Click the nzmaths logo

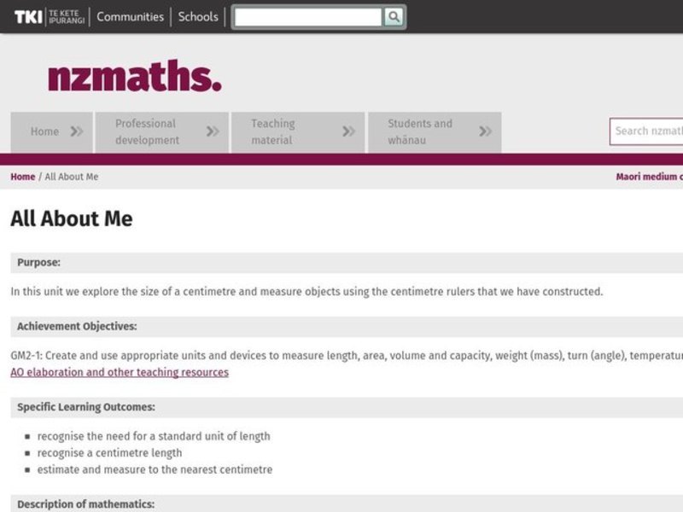[134, 77]
